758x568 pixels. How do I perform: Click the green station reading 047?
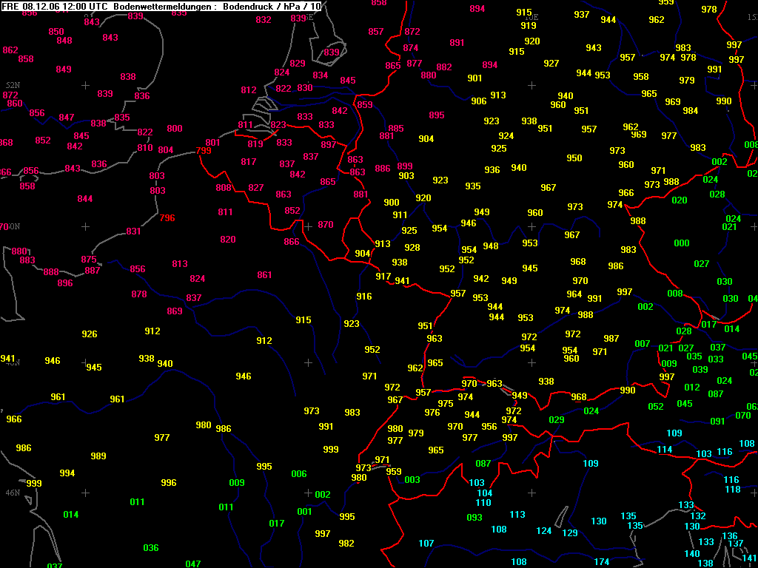[x=193, y=564]
